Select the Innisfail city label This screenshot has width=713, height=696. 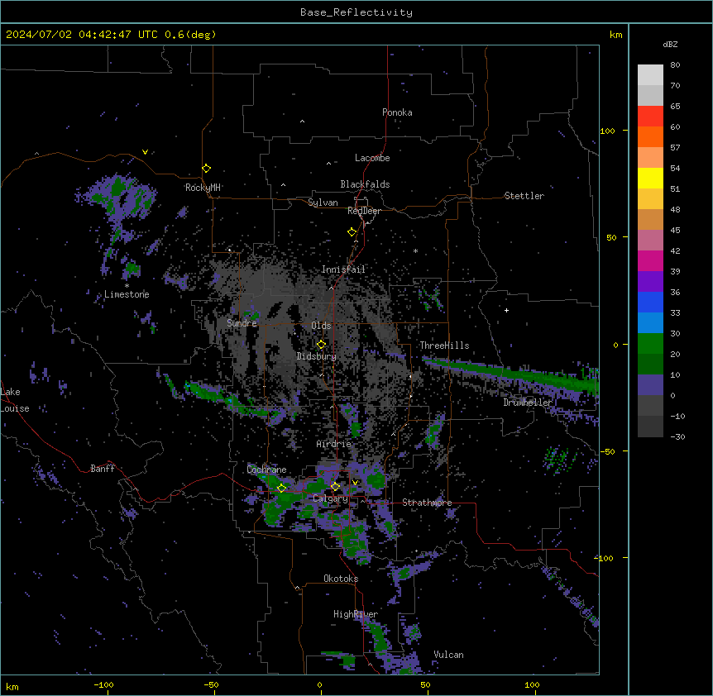(x=343, y=269)
